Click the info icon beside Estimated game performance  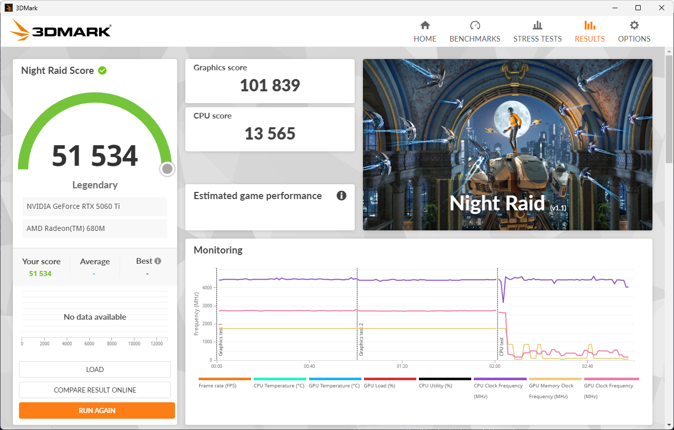341,196
